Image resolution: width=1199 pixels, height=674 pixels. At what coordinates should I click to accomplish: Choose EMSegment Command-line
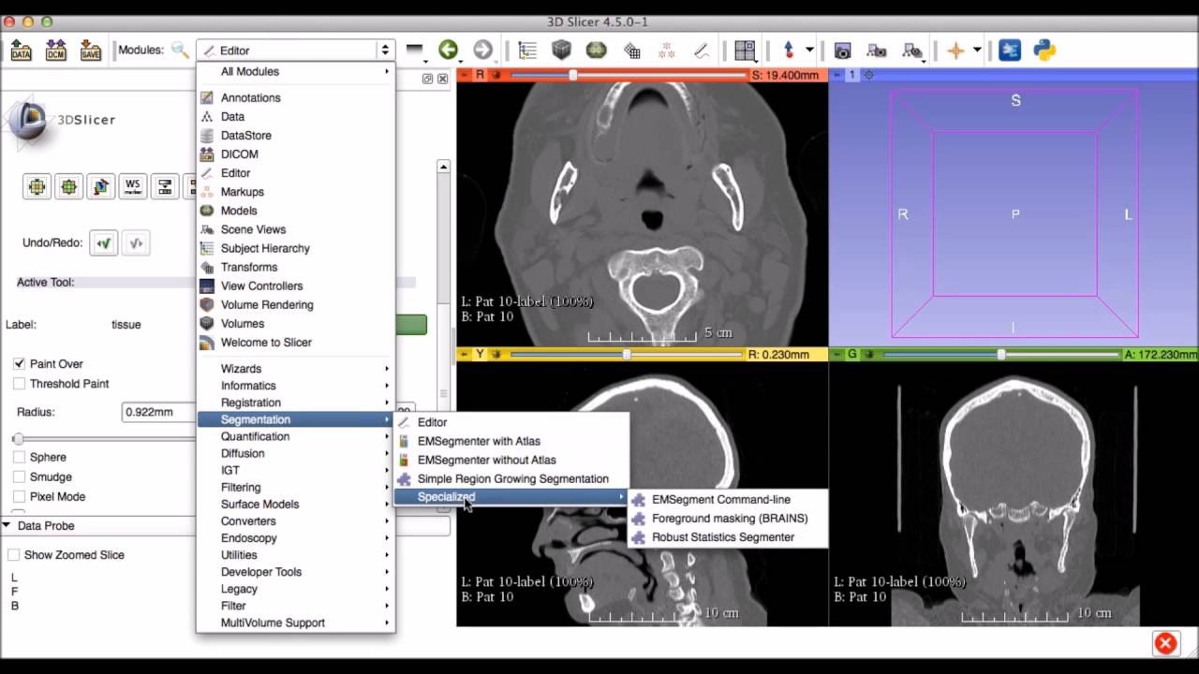[728, 499]
